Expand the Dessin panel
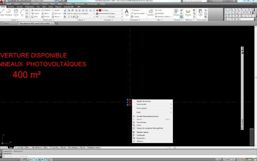Image resolution: width=257 pixels, height=161 pixels. [15, 20]
